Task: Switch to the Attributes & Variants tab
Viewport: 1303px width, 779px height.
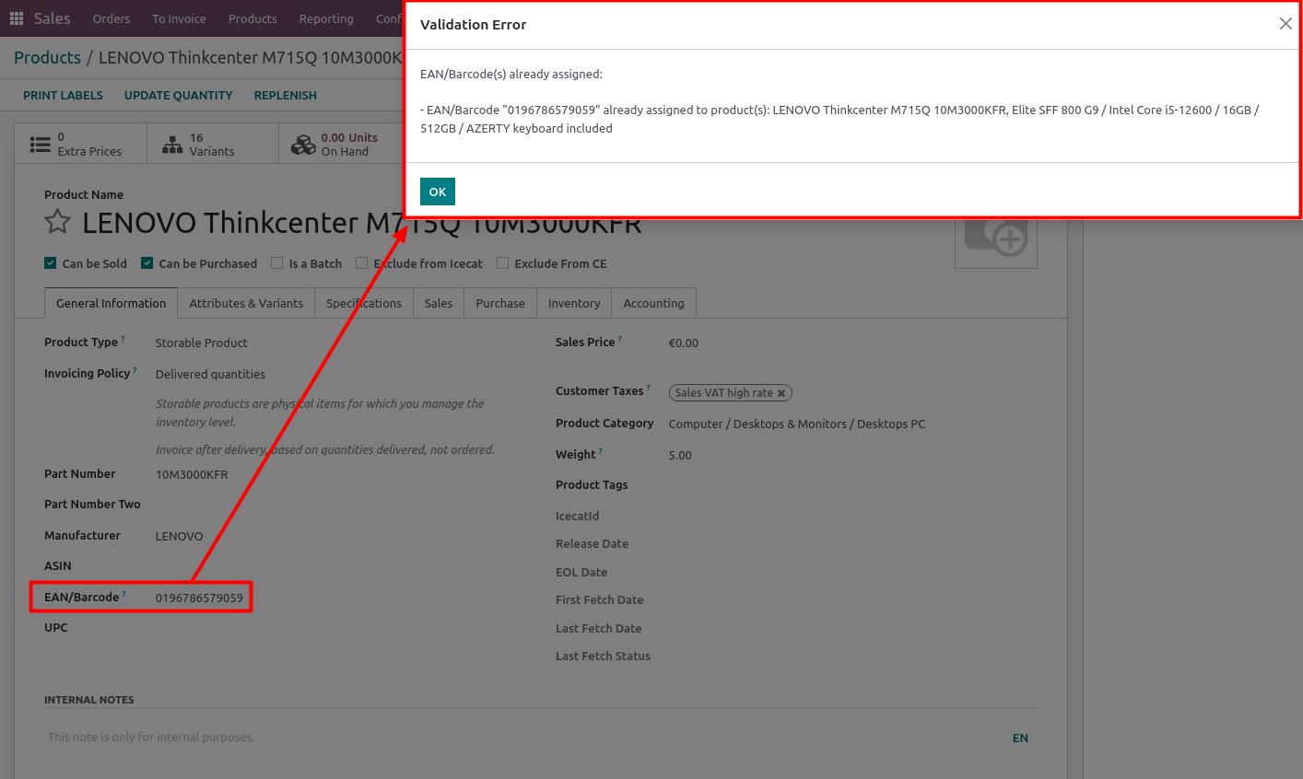Action: [x=246, y=303]
